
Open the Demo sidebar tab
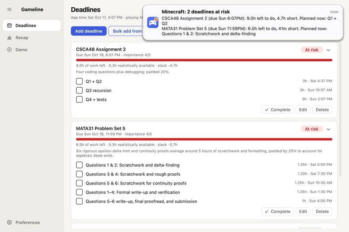pyautogui.click(x=32, y=50)
